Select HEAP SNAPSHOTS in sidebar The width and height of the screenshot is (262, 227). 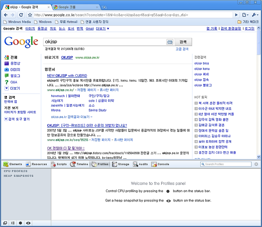(19, 176)
